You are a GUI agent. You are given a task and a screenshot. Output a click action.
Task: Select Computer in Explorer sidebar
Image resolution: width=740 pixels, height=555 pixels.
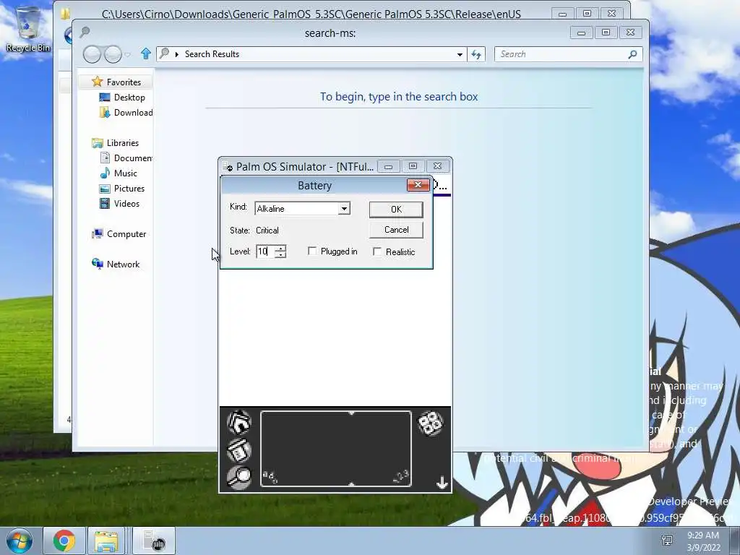126,234
